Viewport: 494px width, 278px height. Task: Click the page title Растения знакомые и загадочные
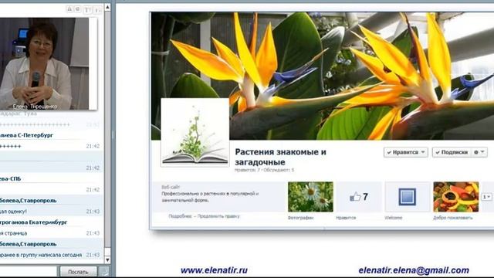click(x=280, y=157)
